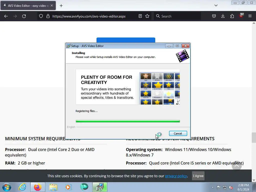Open Windows Explorer folder in taskbar
The width and height of the screenshot is (256, 192).
pos(53,187)
